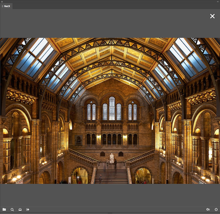The height and width of the screenshot is (214, 220).
Task: Click the grip handle beside the NetX label
Action: pyautogui.click(x=3, y=6)
